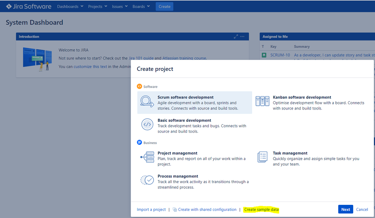
Task: Select the Task management template
Action: click(310, 158)
